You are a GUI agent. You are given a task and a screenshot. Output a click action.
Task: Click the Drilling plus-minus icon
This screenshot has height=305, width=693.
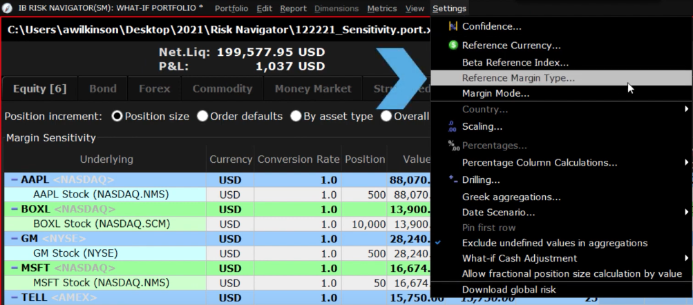453,180
